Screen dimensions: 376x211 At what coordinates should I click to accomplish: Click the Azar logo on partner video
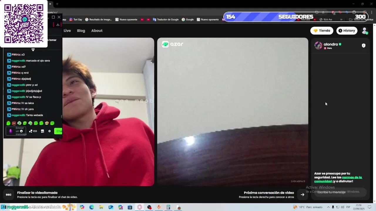(173, 44)
